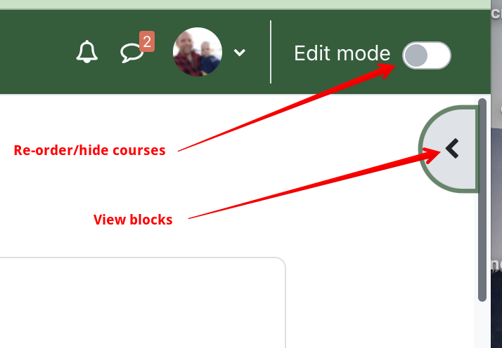Click the scrollbar track below the thumb

click(482, 324)
